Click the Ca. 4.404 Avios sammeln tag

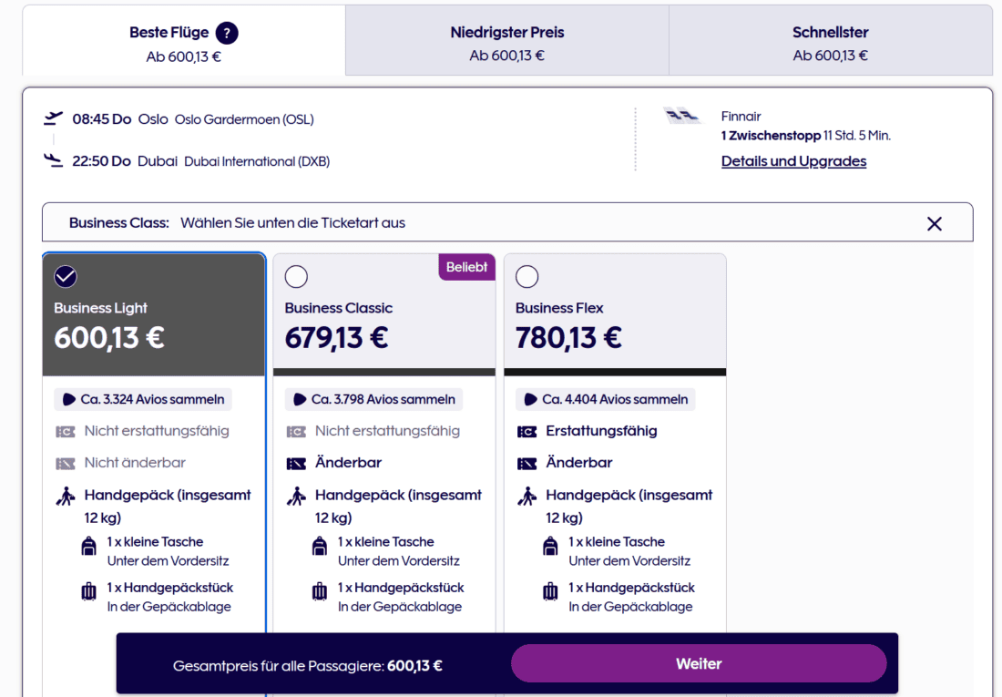point(605,399)
